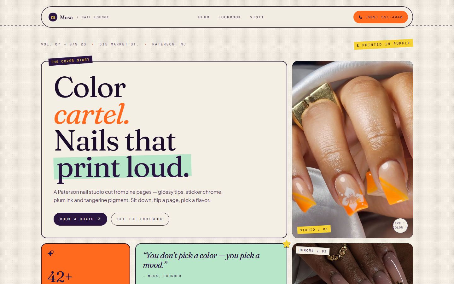Click the Studio / 01 yellow label
The image size is (454, 284).
click(x=314, y=229)
